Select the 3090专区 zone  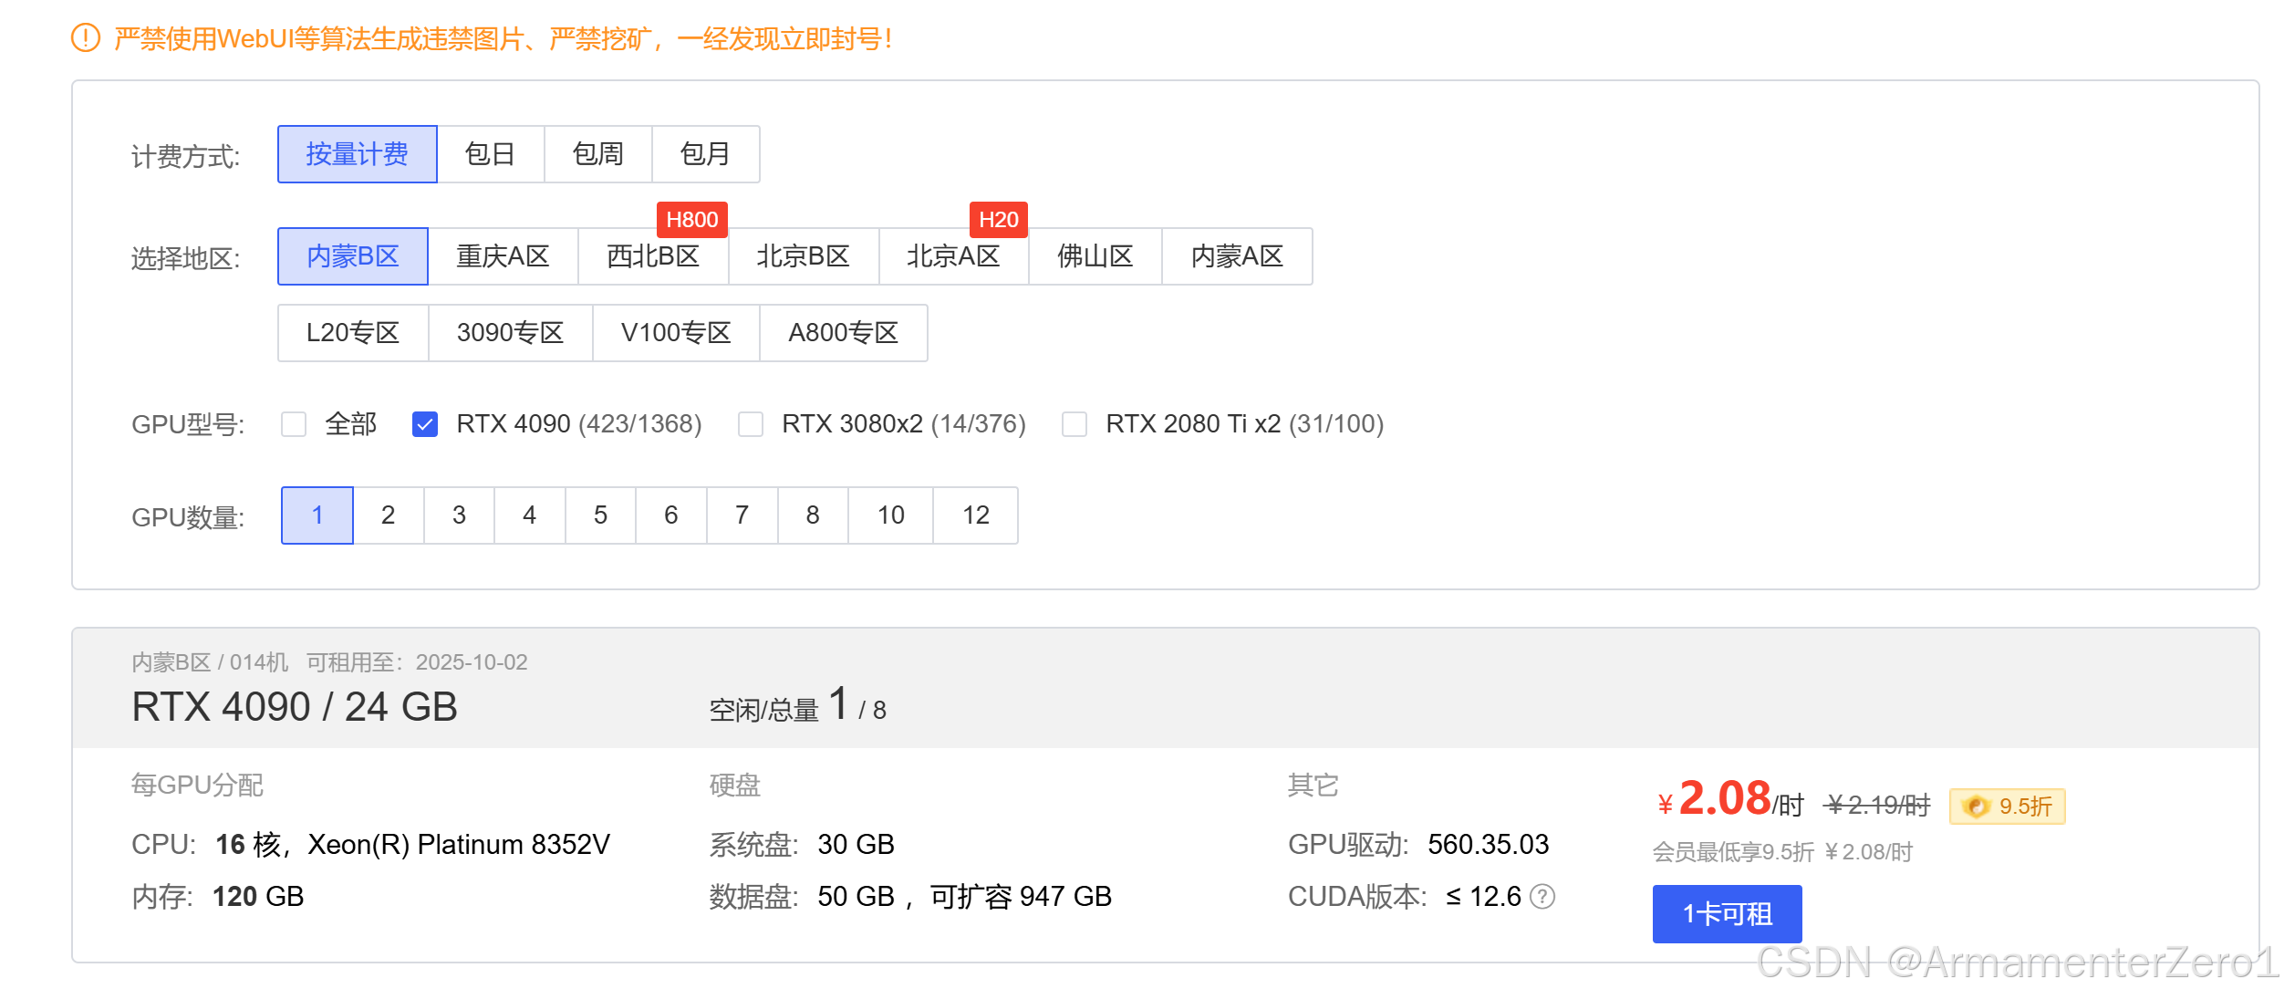510,333
